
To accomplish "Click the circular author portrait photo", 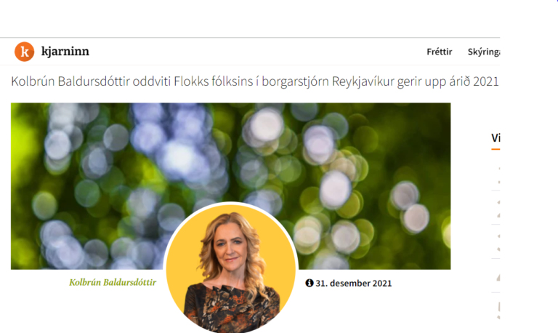I will click(231, 268).
